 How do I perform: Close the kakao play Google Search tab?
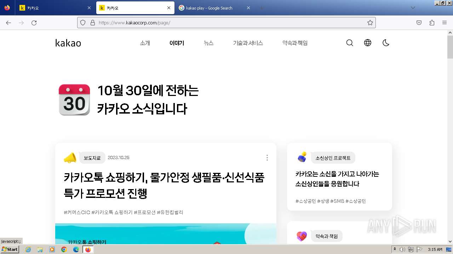248,8
